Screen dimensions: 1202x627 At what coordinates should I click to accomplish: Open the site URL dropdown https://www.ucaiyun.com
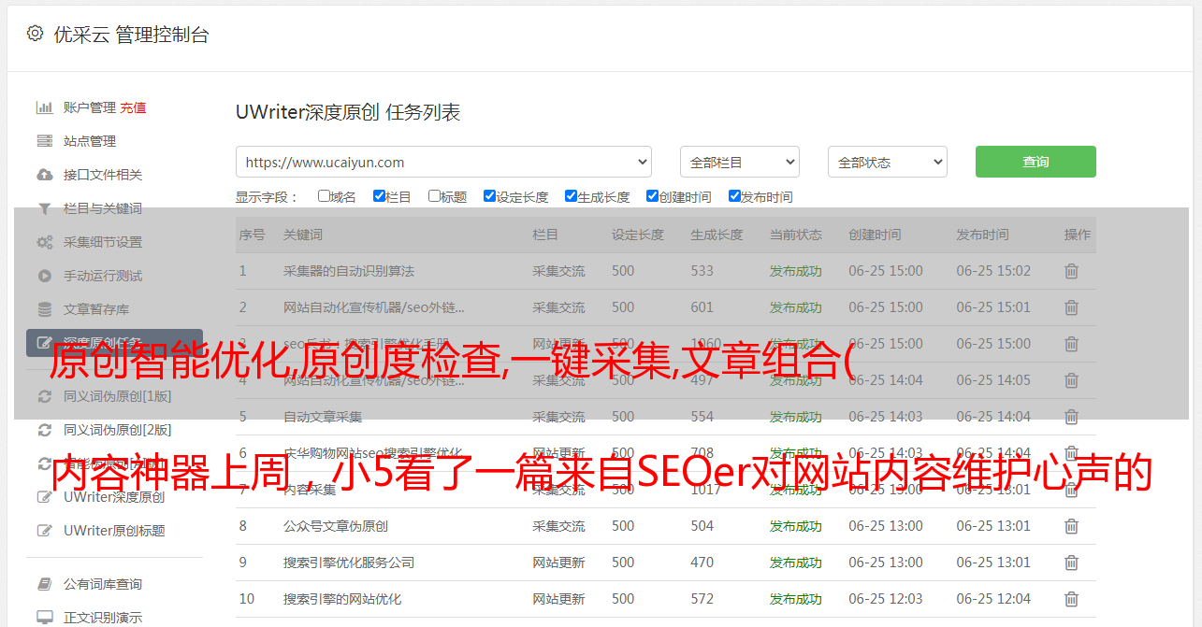click(443, 162)
